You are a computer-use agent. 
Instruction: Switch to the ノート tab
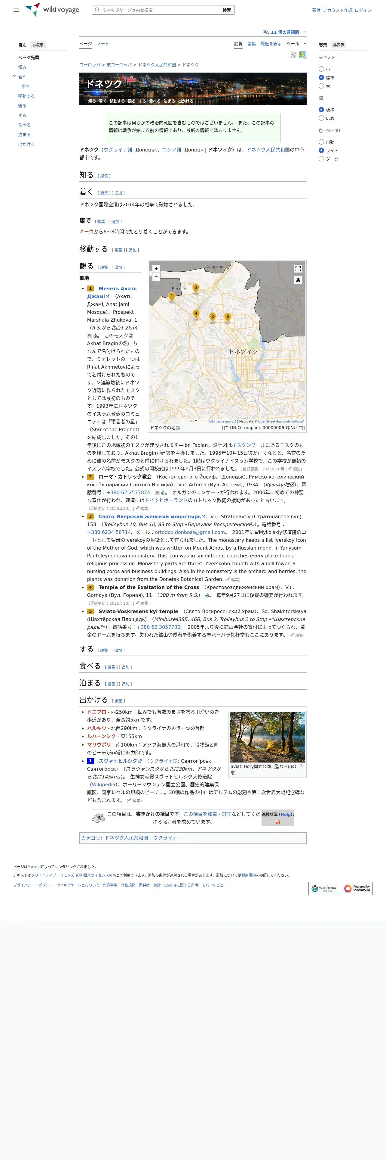(103, 44)
